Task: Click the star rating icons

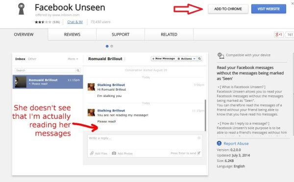Action: tap(43, 22)
